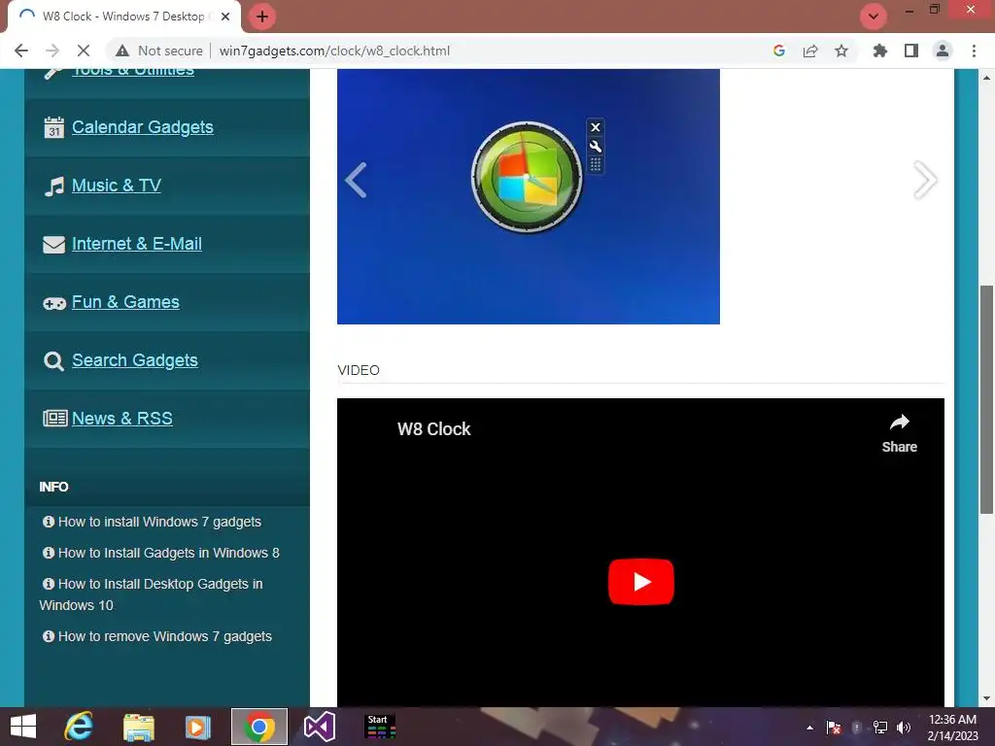995x746 pixels.
Task: Click the gadget wrench settings icon
Action: [596, 147]
